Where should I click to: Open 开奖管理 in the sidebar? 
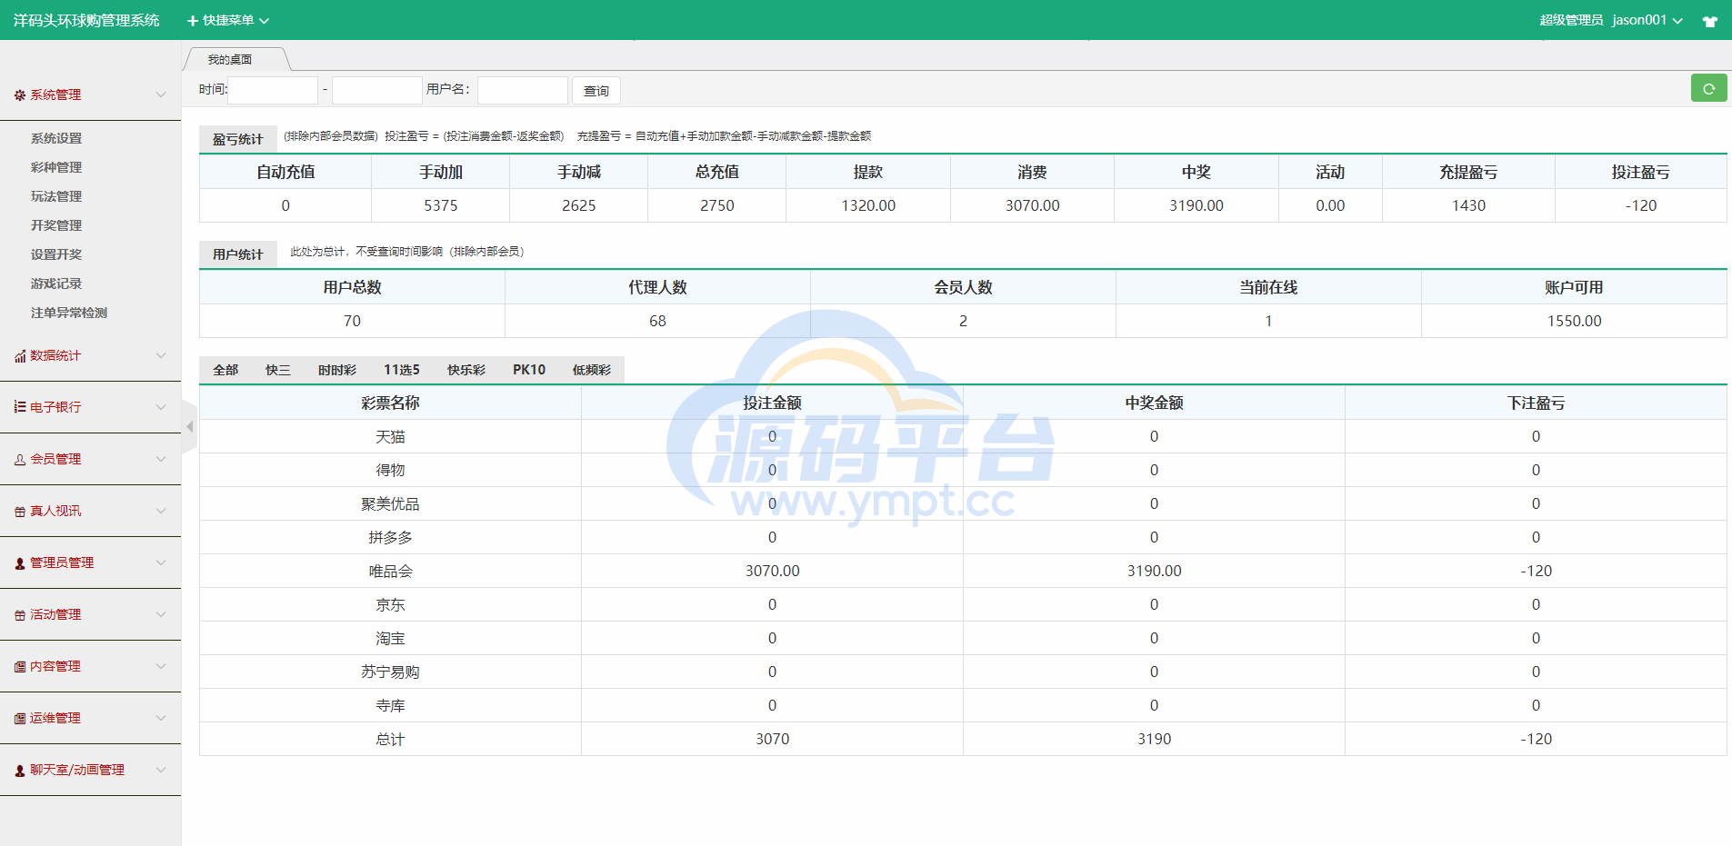click(56, 225)
